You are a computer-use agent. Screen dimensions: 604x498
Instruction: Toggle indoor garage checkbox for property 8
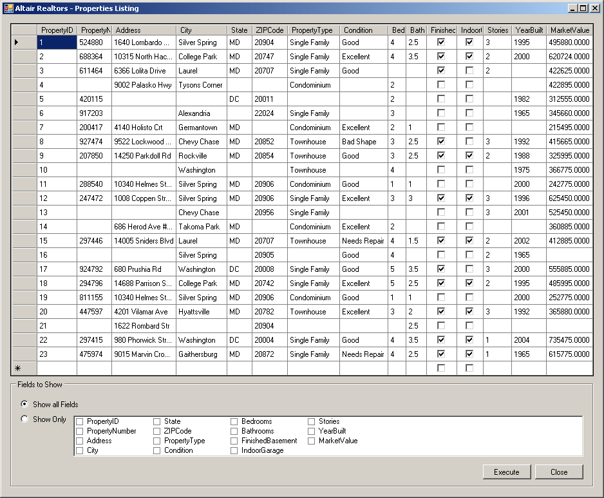point(469,142)
